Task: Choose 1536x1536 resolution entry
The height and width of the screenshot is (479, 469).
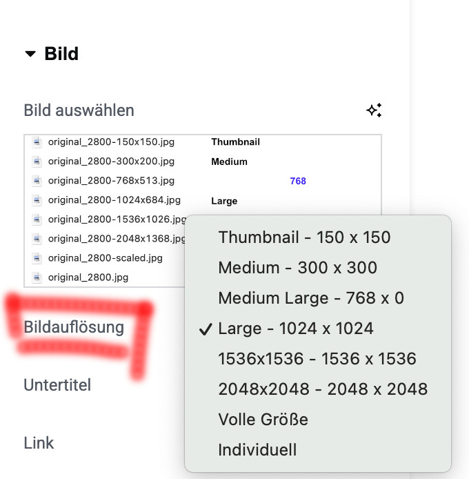Action: pyautogui.click(x=317, y=359)
